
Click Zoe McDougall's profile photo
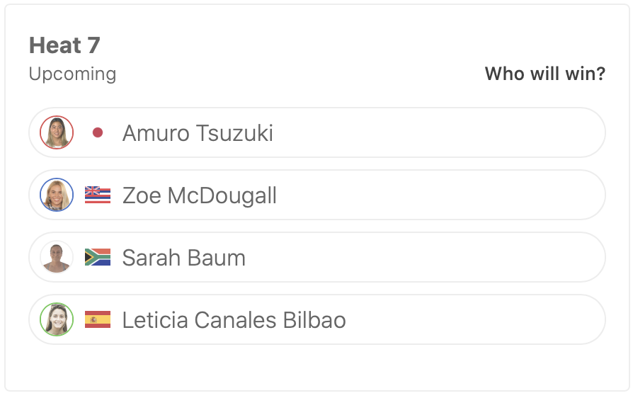[x=57, y=195]
